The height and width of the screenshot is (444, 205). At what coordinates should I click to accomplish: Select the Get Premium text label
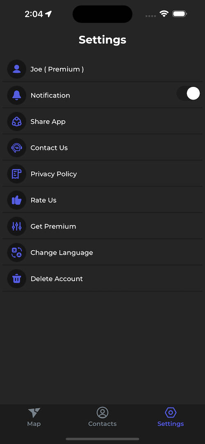53,226
